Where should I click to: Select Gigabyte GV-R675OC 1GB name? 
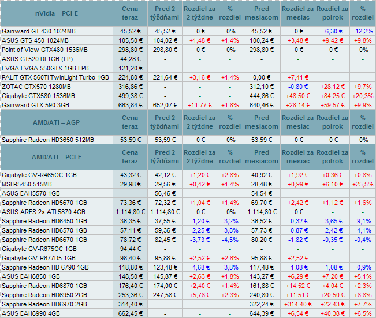coord(39,249)
